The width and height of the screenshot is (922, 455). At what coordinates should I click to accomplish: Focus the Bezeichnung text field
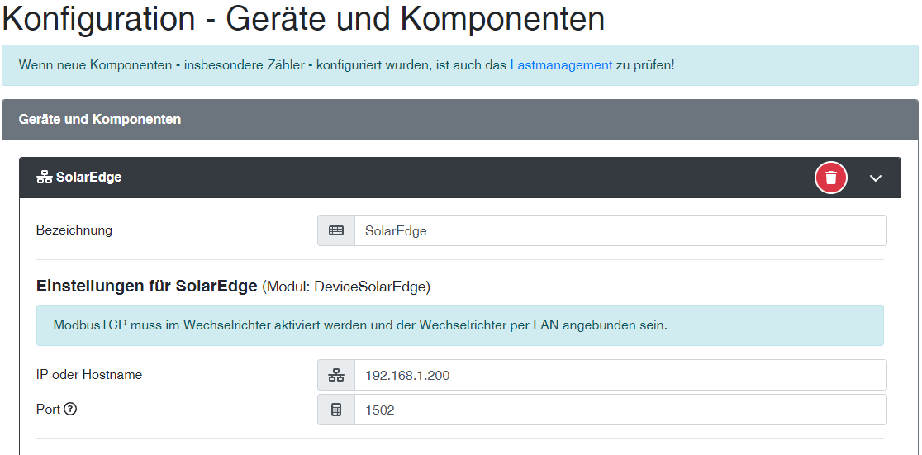click(x=620, y=231)
